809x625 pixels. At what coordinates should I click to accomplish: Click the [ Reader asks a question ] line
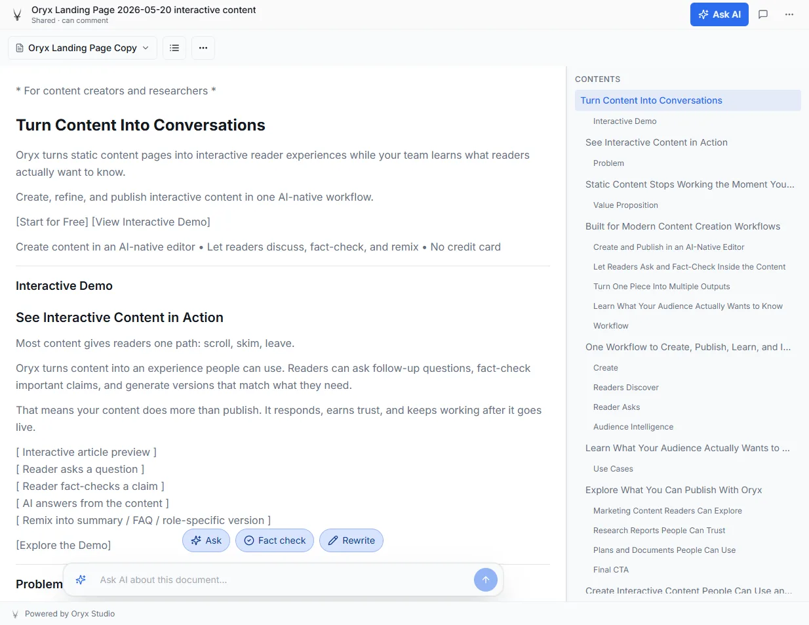pos(80,469)
